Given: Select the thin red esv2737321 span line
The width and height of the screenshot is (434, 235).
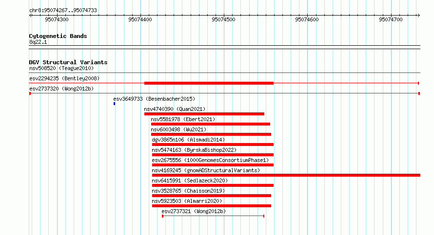Looking at the screenshot, I should click(213, 216).
